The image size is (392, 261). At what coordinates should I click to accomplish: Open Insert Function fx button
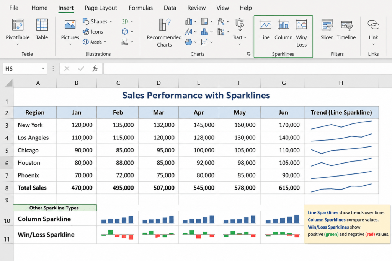(x=95, y=69)
